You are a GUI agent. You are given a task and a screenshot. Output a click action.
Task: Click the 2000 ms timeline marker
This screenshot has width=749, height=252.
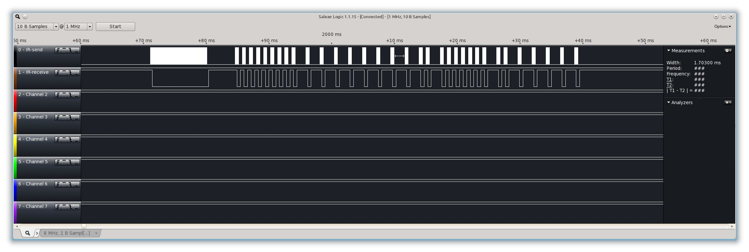(331, 34)
